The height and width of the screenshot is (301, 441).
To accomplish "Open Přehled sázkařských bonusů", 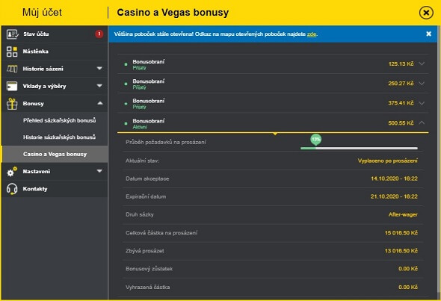I will click(59, 120).
